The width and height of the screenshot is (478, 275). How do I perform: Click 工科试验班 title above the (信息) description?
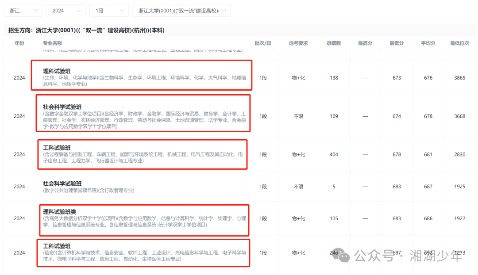coord(57,246)
